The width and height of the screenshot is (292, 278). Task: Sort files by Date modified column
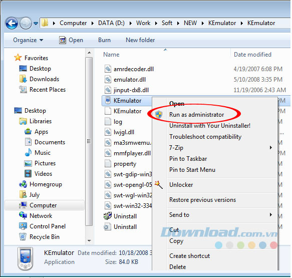(x=252, y=55)
